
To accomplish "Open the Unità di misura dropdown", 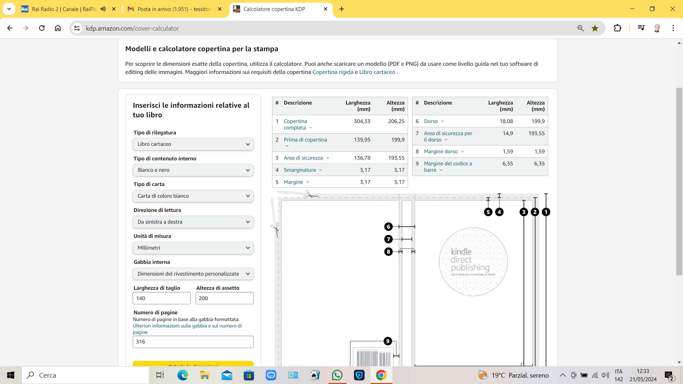I will pyautogui.click(x=193, y=248).
